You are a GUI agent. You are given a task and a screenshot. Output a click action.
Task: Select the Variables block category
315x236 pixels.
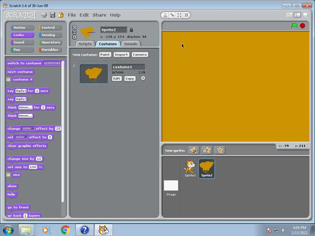(50, 50)
